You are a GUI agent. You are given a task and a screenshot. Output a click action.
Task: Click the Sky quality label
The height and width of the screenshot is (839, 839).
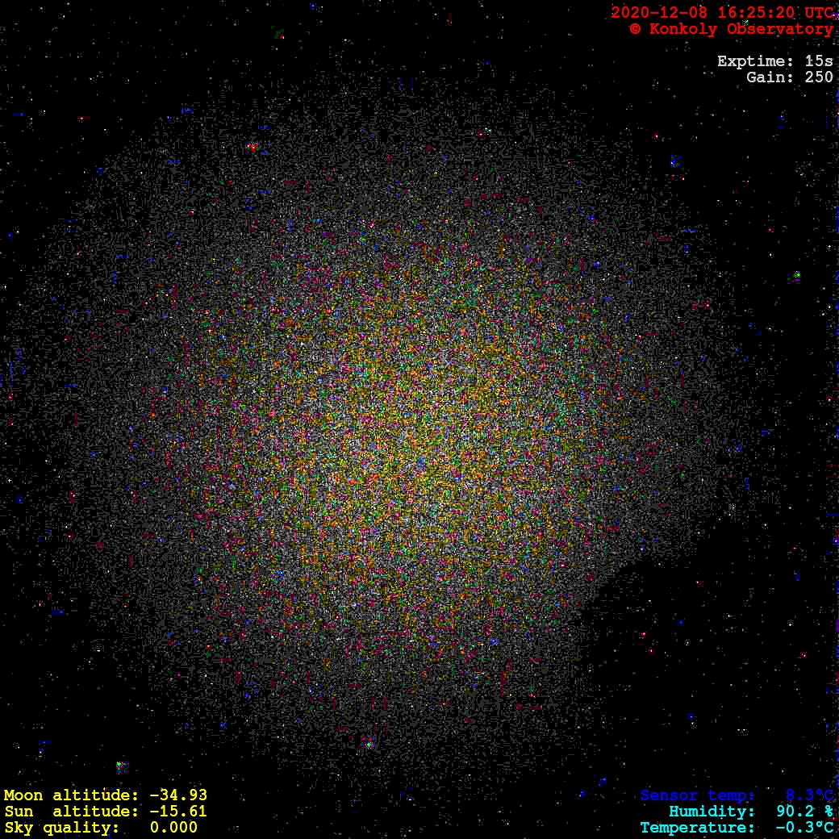tap(61, 828)
